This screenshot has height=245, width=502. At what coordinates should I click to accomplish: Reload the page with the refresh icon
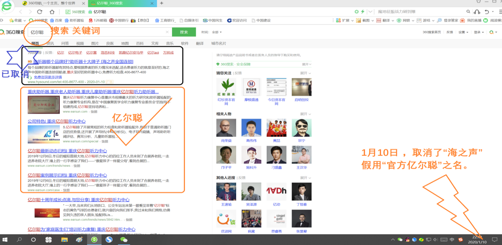40,12
